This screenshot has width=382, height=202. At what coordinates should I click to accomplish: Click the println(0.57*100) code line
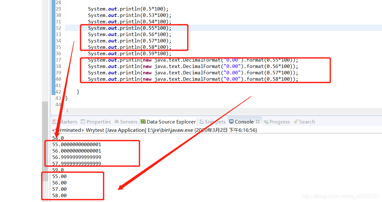click(130, 41)
